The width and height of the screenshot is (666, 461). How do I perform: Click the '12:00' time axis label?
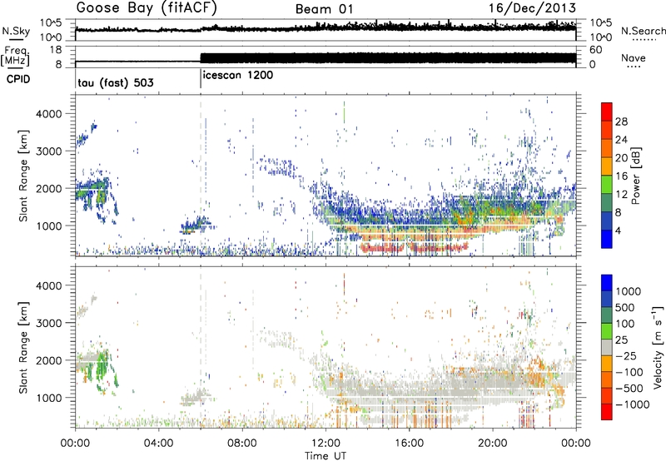(x=326, y=444)
